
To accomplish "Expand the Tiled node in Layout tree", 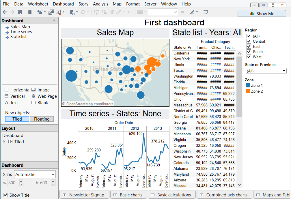I will pyautogui.click(x=4, y=142).
